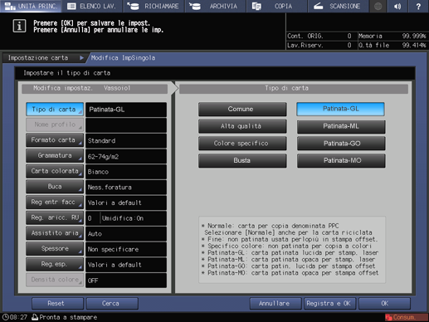Open Carta colorata setting
The width and height of the screenshot is (429, 322).
click(55, 171)
